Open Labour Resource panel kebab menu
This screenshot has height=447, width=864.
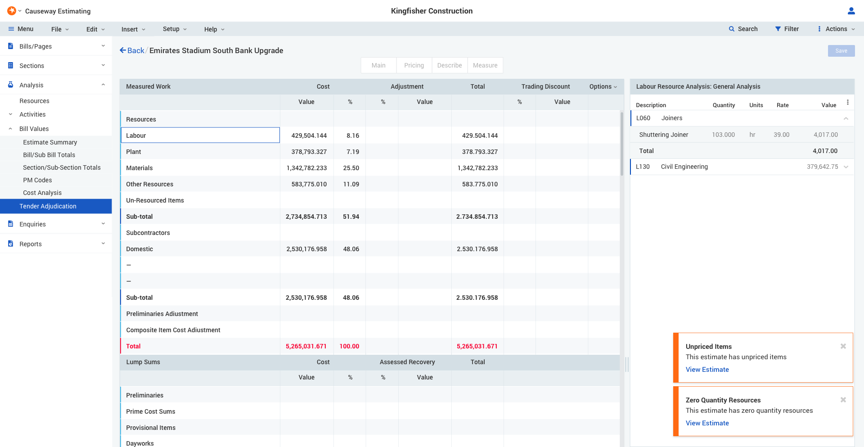[x=848, y=103]
